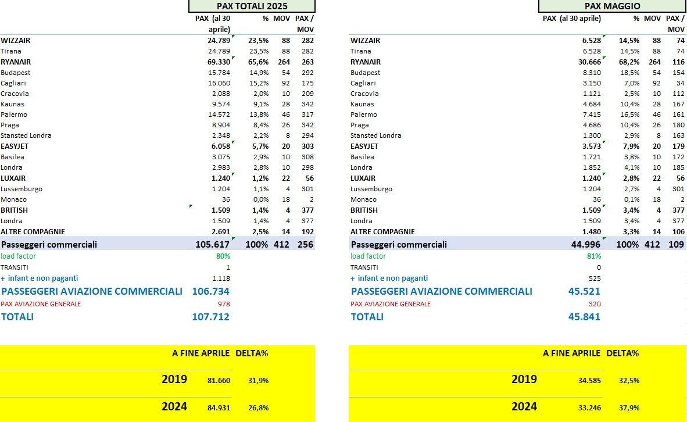The width and height of the screenshot is (687, 422).
Task: Click Palermo value 7.415
Action: (592, 115)
